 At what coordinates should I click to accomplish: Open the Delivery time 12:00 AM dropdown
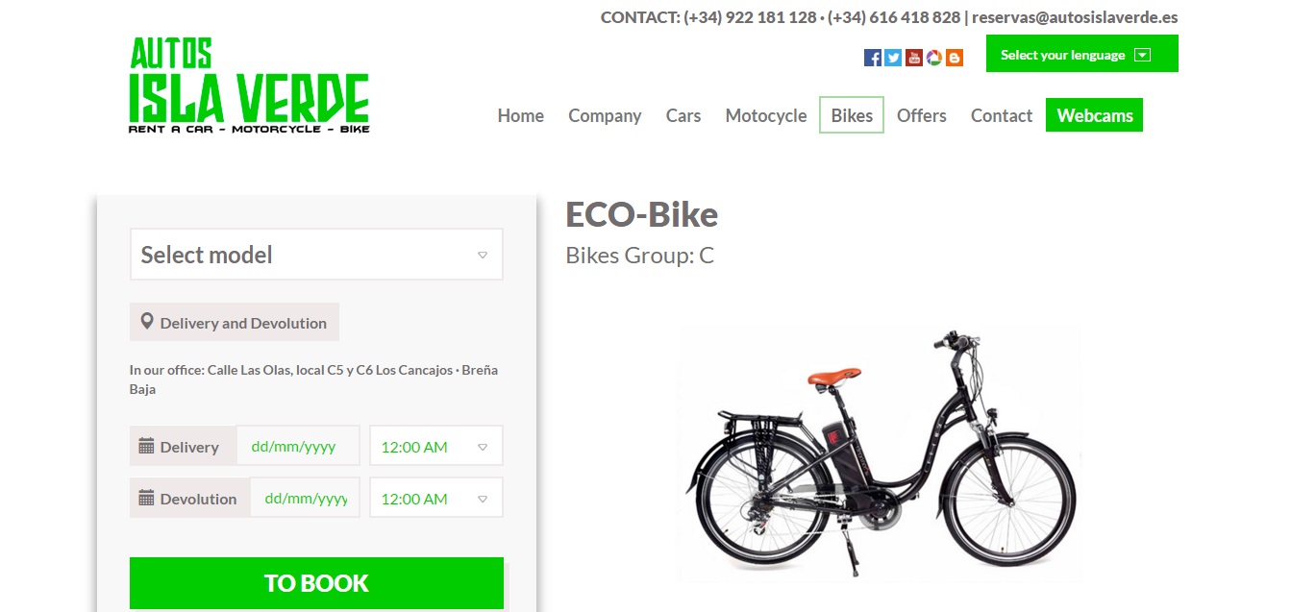coord(436,446)
